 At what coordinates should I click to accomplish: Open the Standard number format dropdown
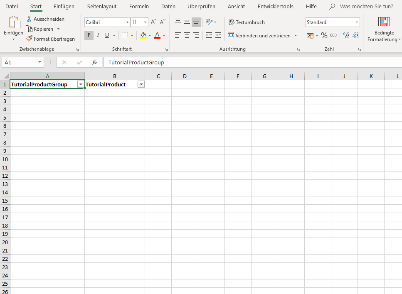coord(357,22)
